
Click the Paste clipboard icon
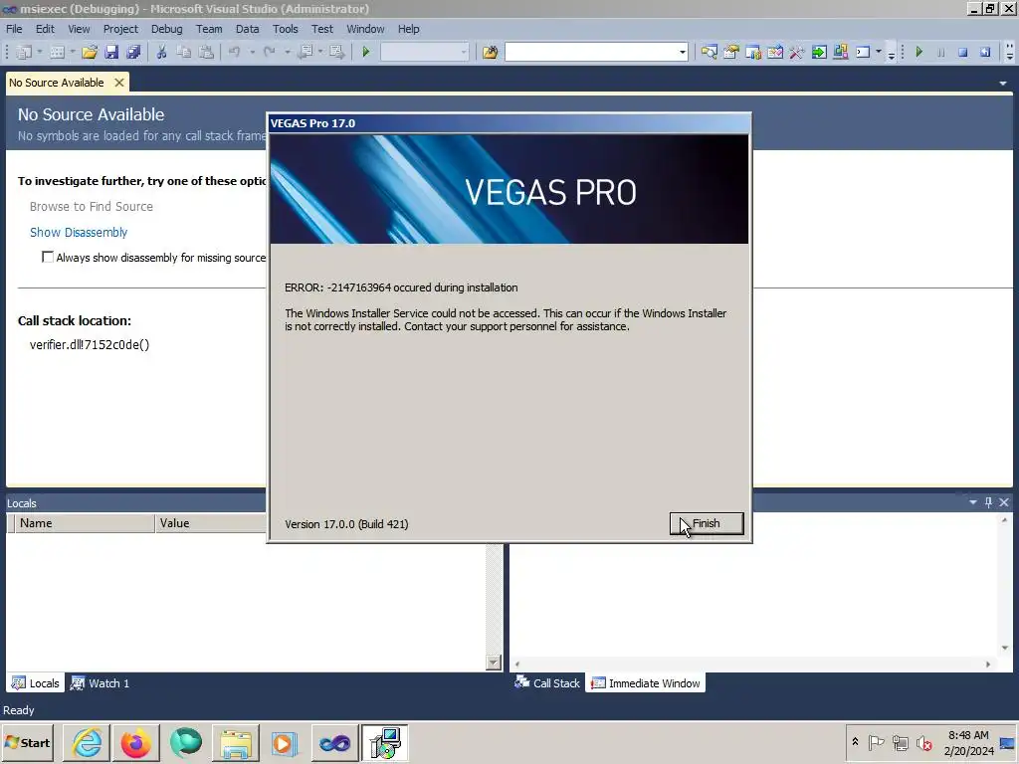(x=206, y=52)
